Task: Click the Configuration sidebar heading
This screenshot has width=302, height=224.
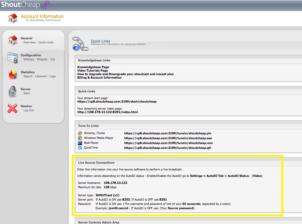Action: (x=31, y=55)
